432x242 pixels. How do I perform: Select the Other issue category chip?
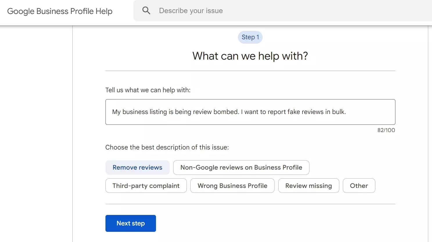359,186
